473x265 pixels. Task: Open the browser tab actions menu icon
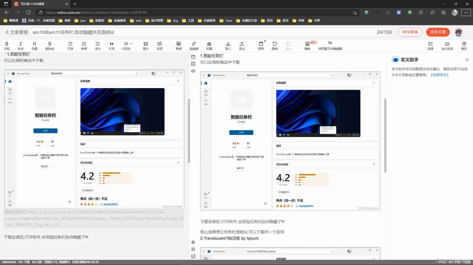pyautogui.click(x=6, y=4)
